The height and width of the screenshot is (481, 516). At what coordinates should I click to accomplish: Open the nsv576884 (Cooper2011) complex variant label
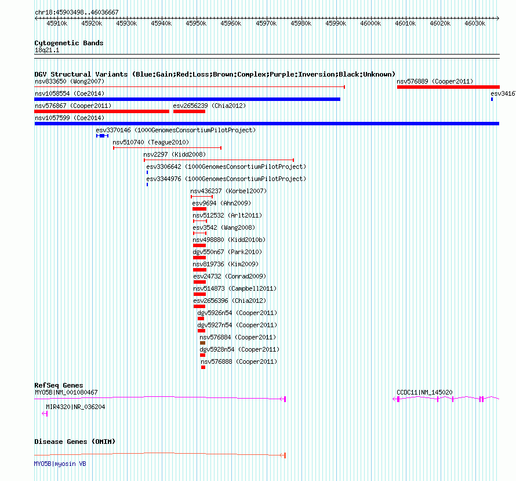(x=238, y=337)
